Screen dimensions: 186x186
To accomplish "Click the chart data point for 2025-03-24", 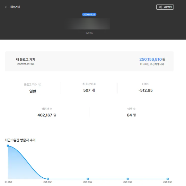I will pyautogui.click(x=168, y=179).
